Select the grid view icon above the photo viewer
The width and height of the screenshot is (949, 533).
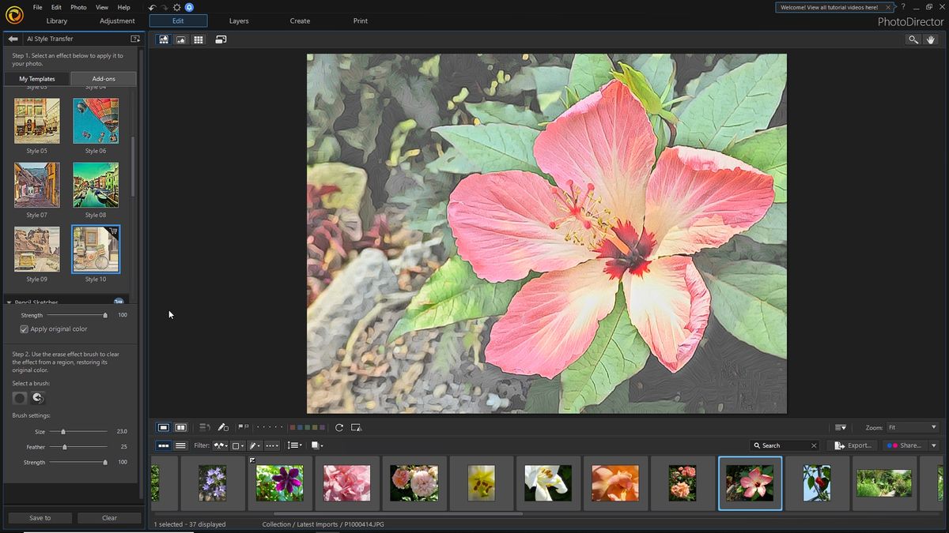(198, 39)
